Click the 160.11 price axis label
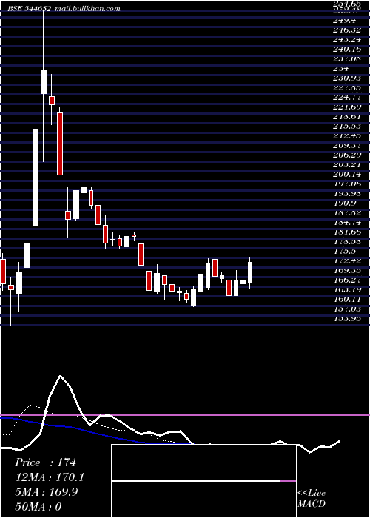This screenshot has height=518, width=370. point(347,299)
